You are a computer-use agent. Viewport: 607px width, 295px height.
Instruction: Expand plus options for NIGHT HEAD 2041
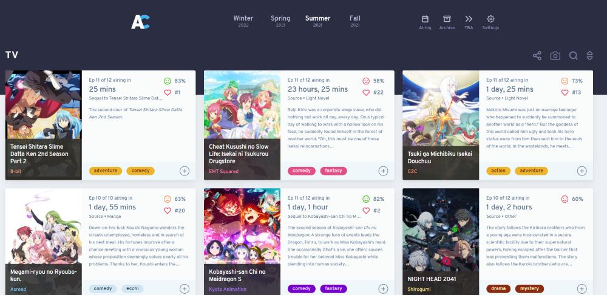click(x=582, y=289)
